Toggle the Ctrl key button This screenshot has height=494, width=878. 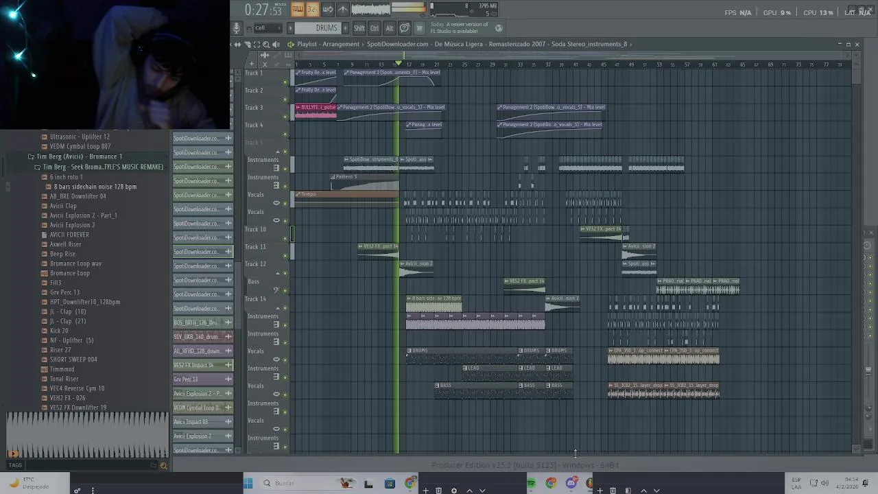pos(375,28)
